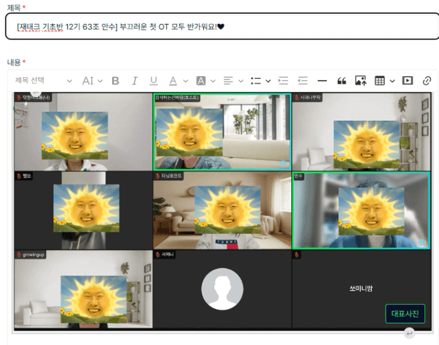Click the insert link icon

(x=427, y=81)
